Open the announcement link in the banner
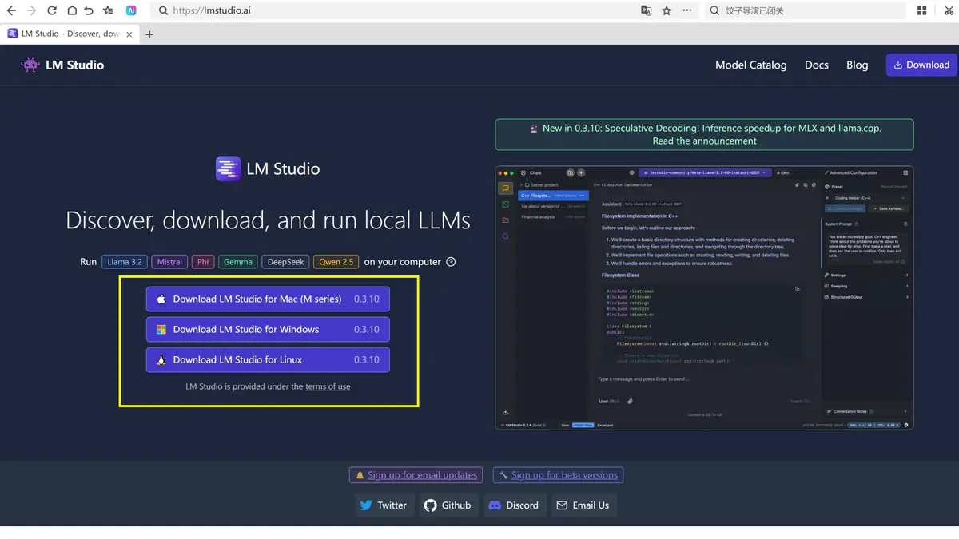This screenshot has width=959, height=539. pyautogui.click(x=724, y=141)
